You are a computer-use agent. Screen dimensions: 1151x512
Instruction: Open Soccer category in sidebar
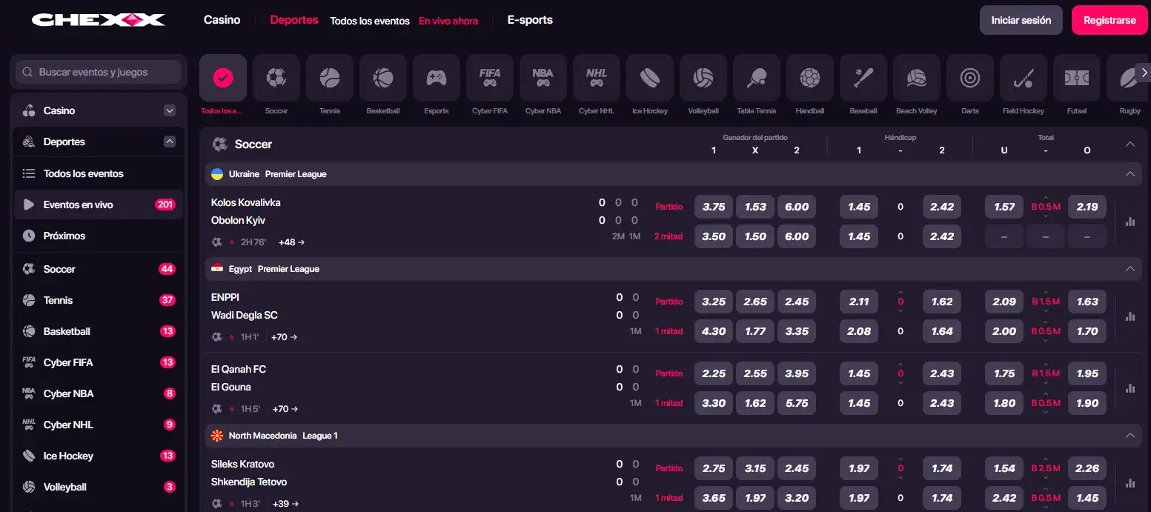(x=99, y=269)
